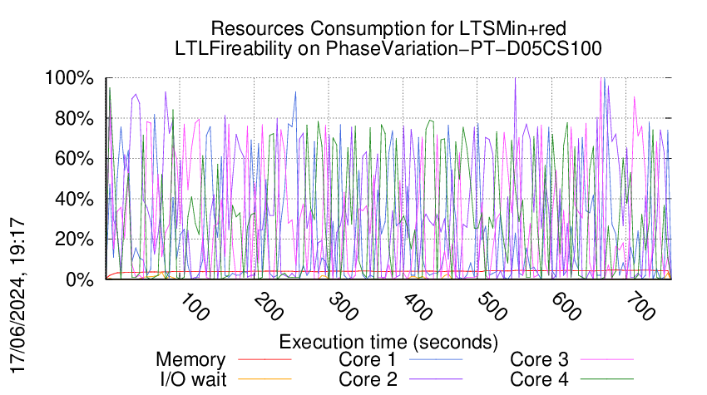Click the 500 x-axis tick label
The width and height of the screenshot is (707, 395).
(492, 308)
